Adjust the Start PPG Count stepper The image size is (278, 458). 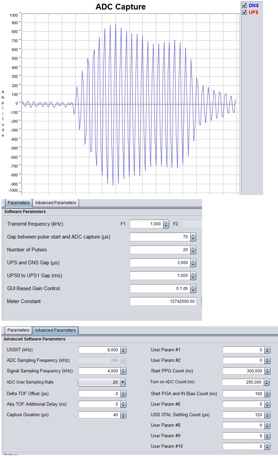pyautogui.click(x=267, y=371)
